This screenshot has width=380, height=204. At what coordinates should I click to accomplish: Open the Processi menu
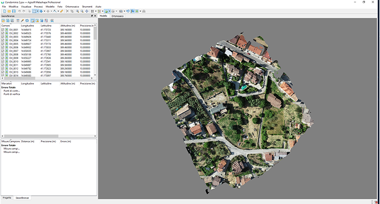coord(38,7)
